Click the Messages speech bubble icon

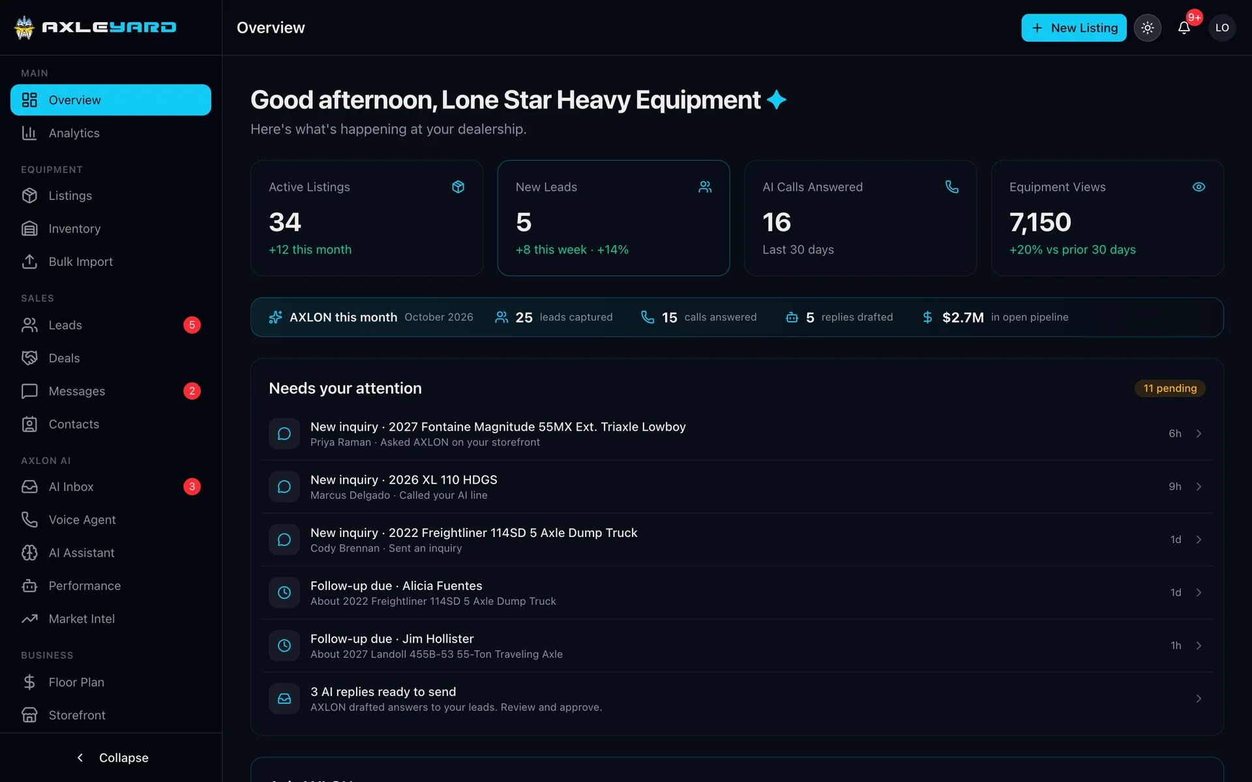[29, 391]
